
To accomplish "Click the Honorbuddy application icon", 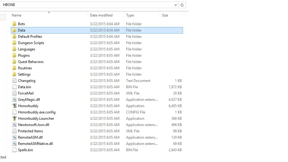I will [14, 106].
